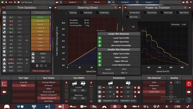Screen dimensions: 193x109
Task: Open Steering graph info icon
Action: [x=115, y=8]
